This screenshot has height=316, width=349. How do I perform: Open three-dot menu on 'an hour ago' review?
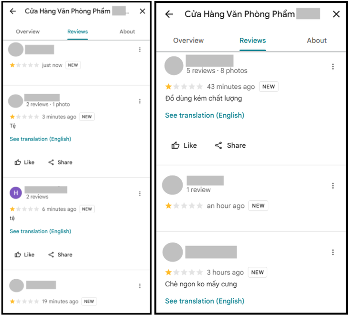[x=333, y=185]
